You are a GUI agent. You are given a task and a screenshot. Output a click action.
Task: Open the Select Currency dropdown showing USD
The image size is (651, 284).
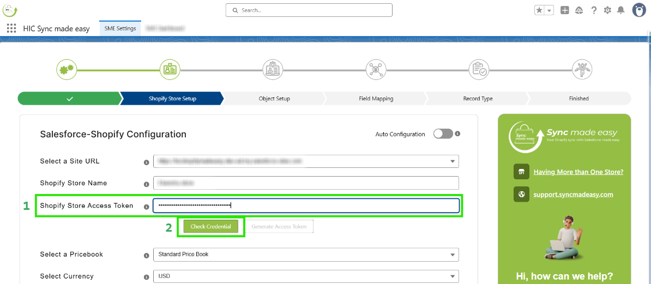pyautogui.click(x=306, y=276)
